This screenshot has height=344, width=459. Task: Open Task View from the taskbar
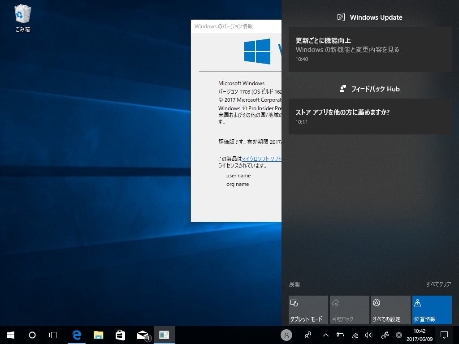coord(54,335)
